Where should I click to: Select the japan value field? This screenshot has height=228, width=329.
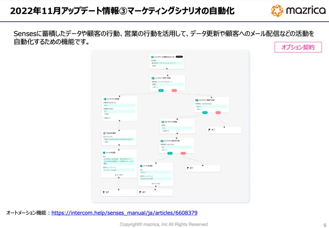pyautogui.click(x=211, y=107)
